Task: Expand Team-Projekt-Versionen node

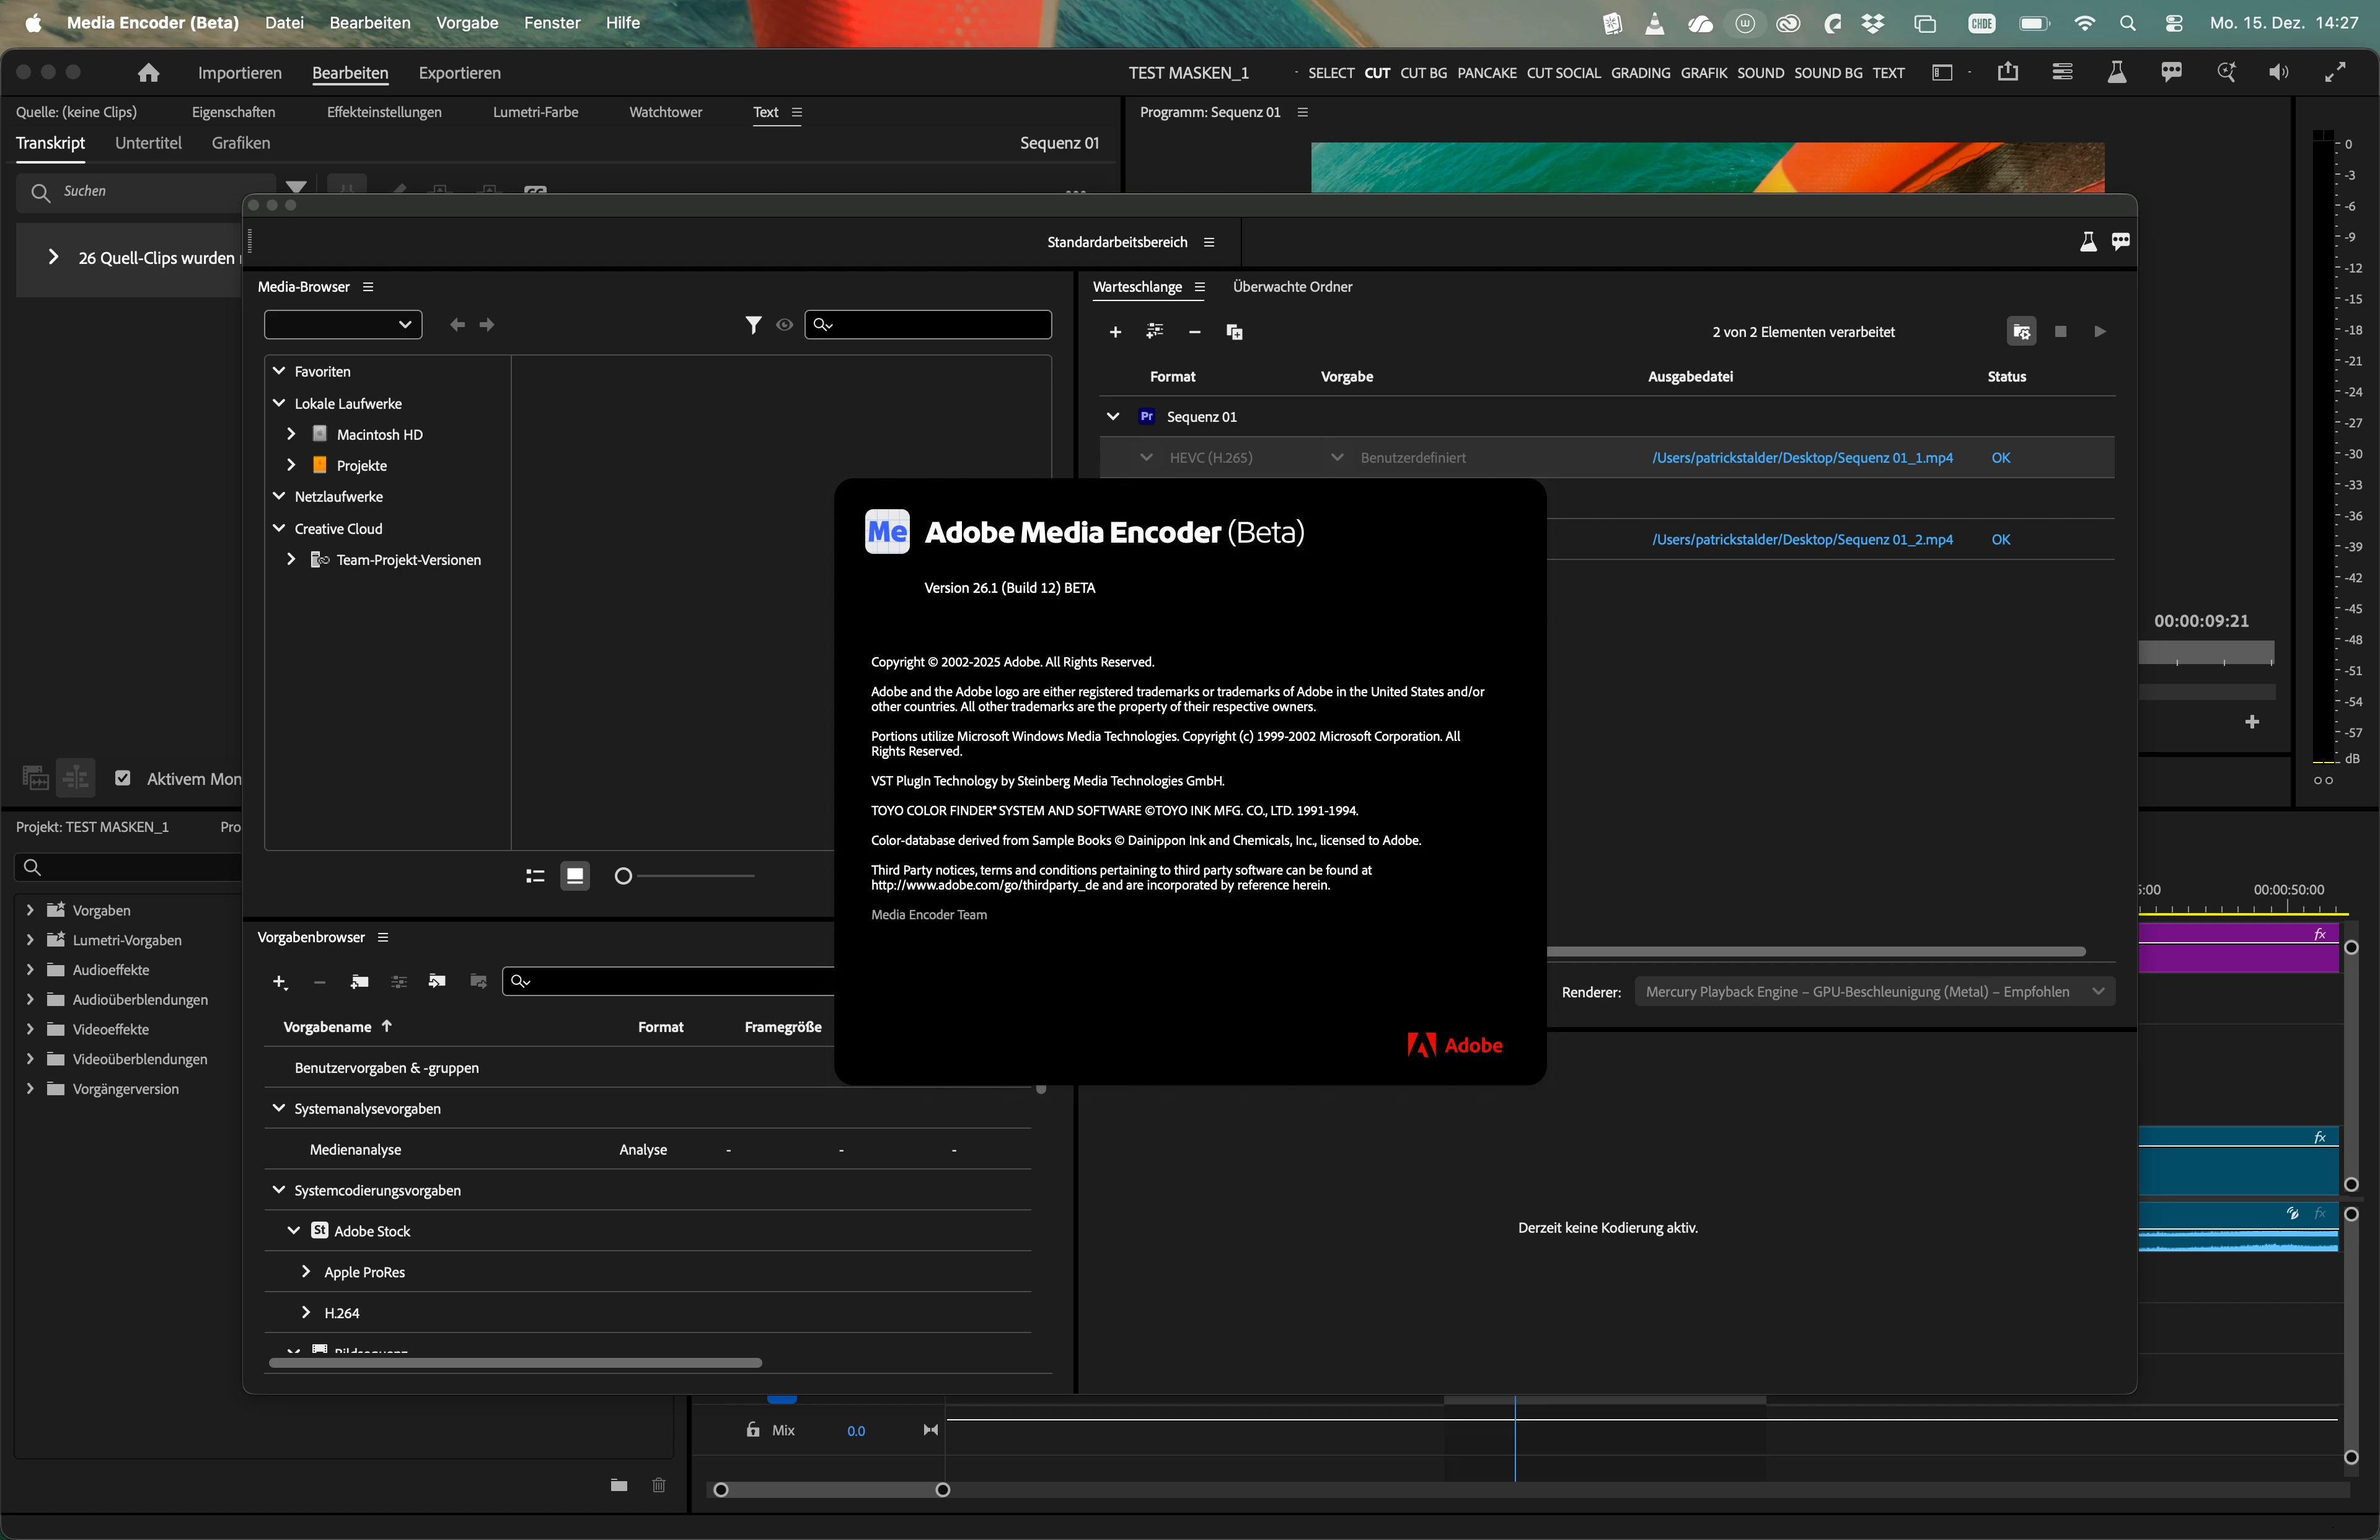Action: (x=291, y=559)
